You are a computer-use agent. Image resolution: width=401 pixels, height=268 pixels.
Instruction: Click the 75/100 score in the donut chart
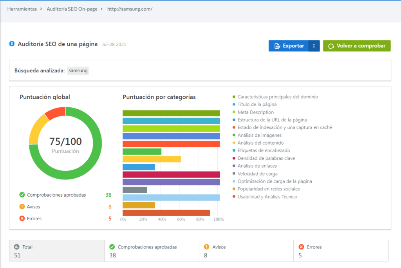(x=65, y=141)
